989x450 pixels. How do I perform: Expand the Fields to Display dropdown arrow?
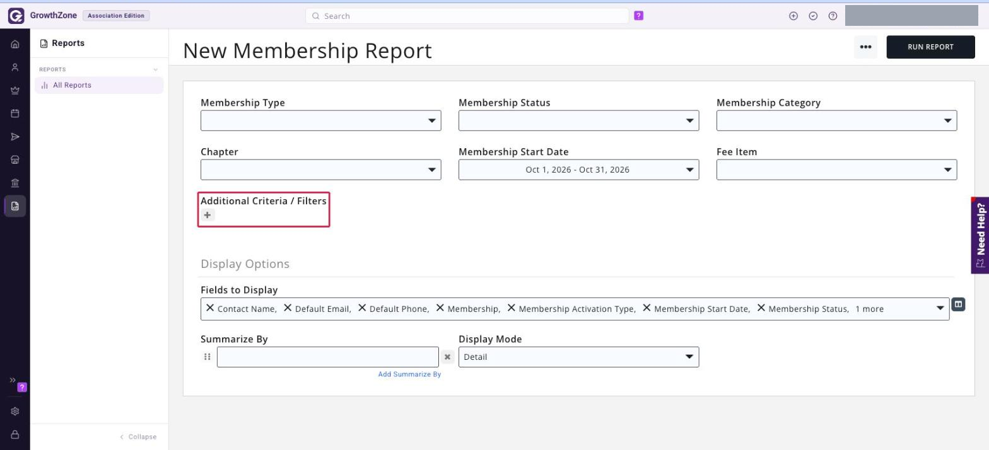pyautogui.click(x=940, y=309)
